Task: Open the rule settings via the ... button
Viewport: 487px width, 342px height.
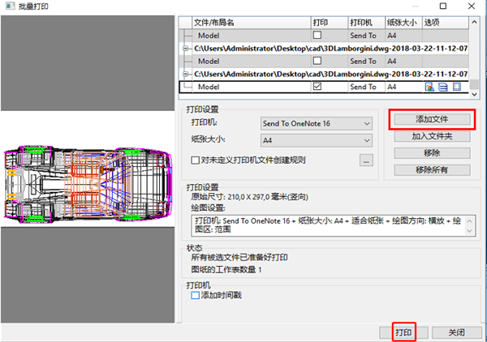Action: (366, 160)
